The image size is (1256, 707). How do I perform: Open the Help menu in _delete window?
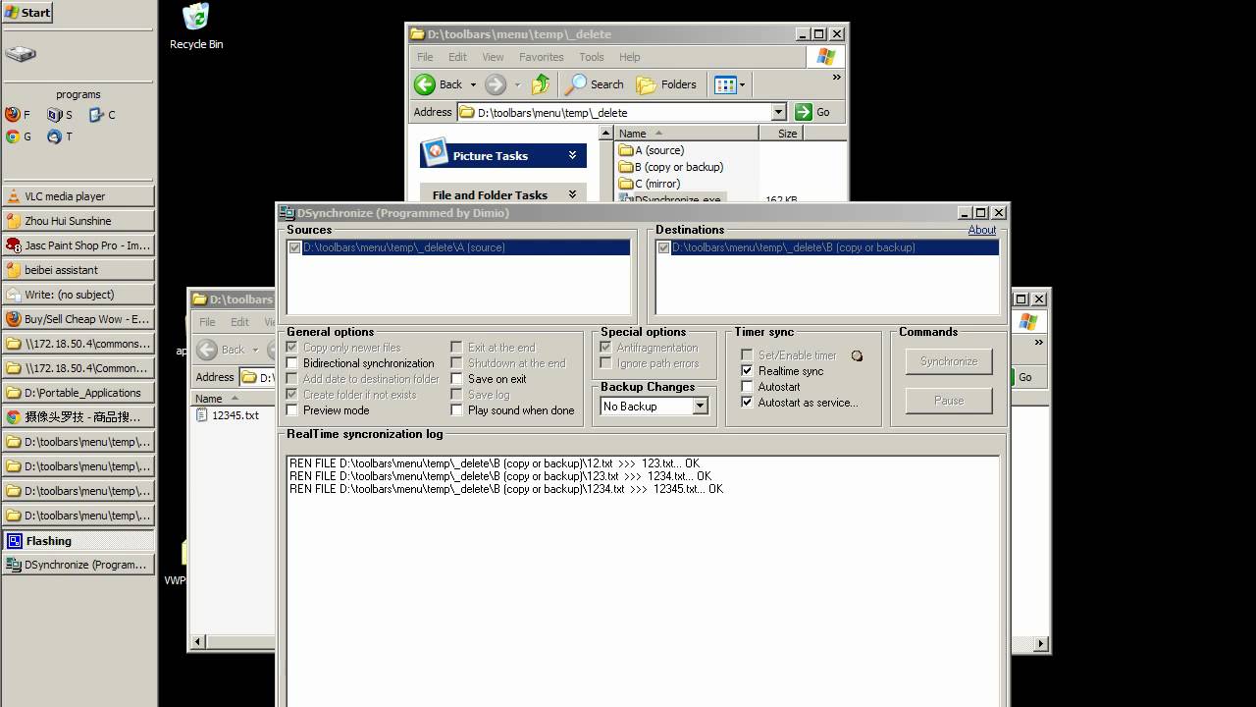pyautogui.click(x=630, y=57)
